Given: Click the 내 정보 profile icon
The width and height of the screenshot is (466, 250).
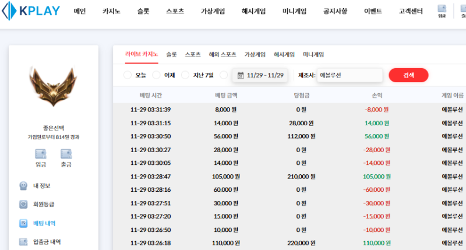Looking at the screenshot, I should 23,186.
